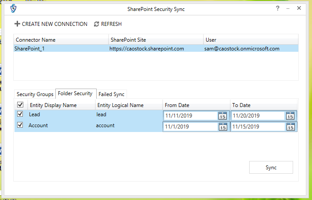The image size is (312, 200).
Task: Click the Sync button
Action: (271, 168)
